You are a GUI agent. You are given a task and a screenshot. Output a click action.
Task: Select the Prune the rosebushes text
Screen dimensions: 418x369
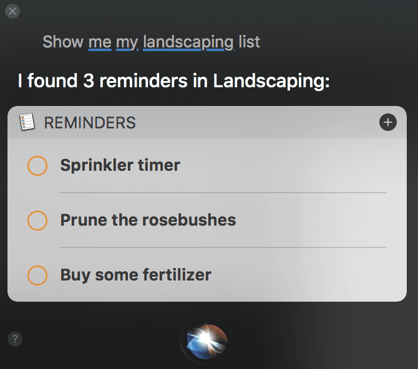(148, 220)
